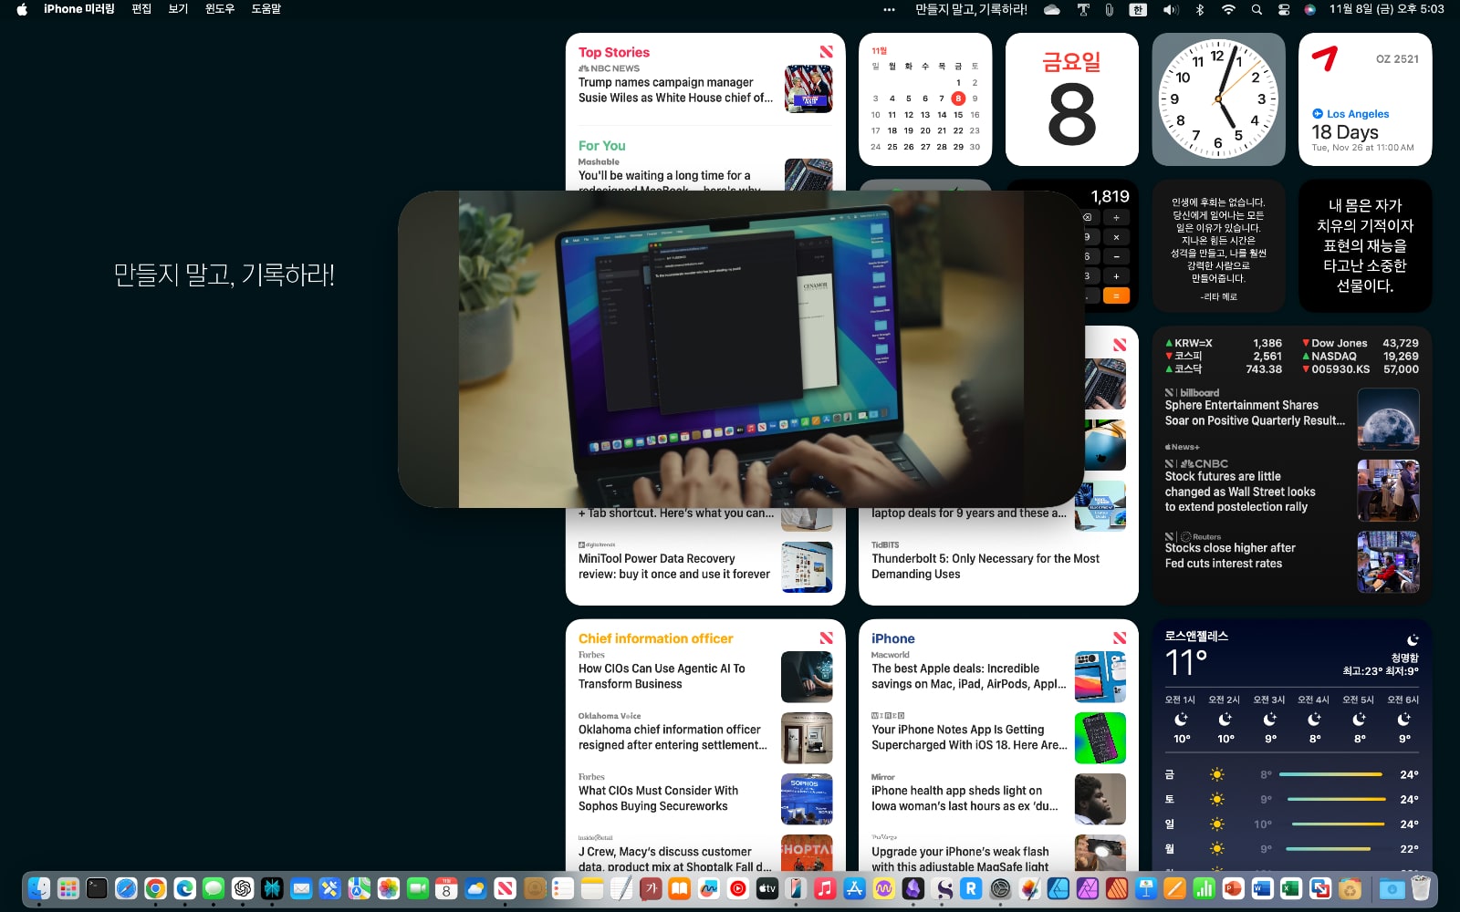1460x912 pixels.
Task: Launch Photos from the Dock
Action: 388,888
